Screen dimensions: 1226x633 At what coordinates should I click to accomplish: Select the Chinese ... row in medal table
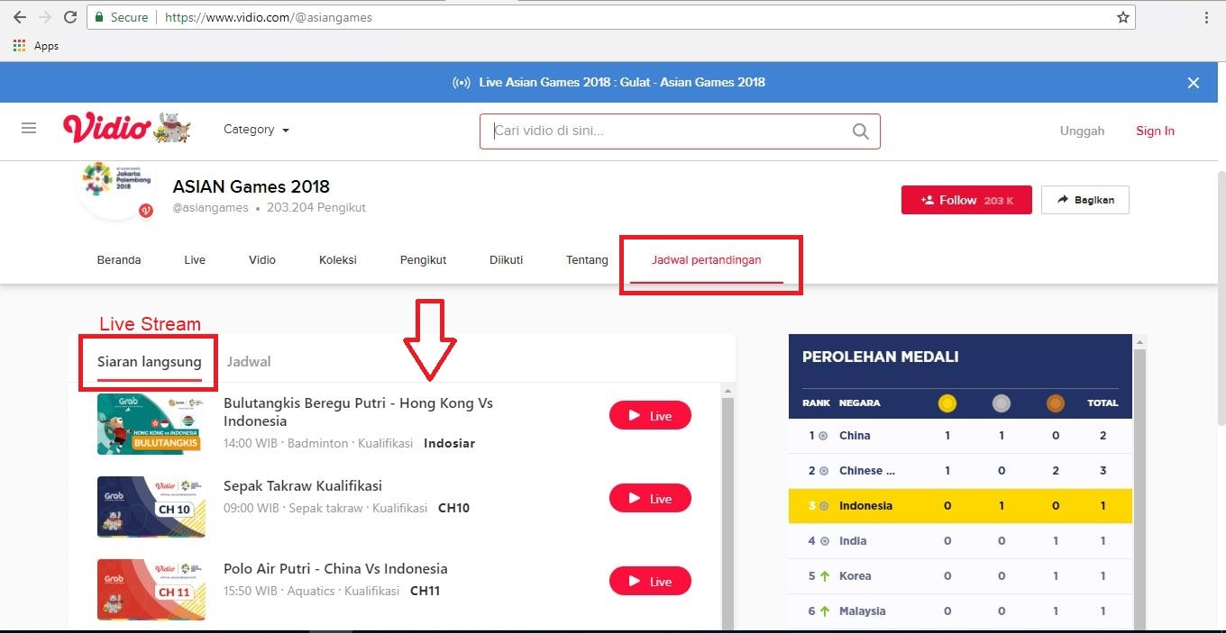click(960, 471)
